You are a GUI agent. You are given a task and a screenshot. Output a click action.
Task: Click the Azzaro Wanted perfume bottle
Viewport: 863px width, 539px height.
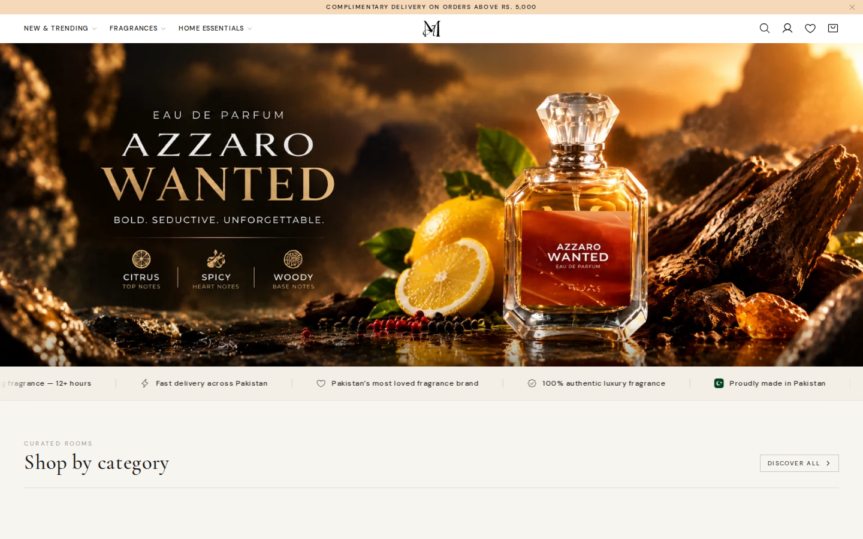(x=575, y=216)
